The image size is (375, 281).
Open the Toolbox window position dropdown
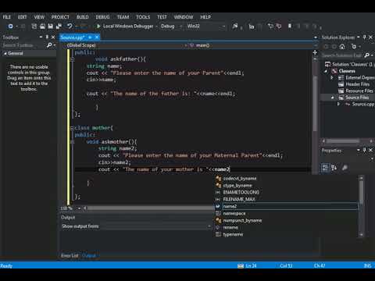point(41,37)
